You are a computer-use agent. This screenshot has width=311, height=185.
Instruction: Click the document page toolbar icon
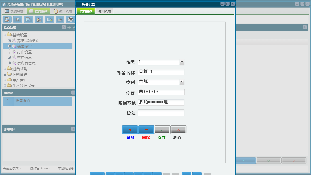pos(28,19)
